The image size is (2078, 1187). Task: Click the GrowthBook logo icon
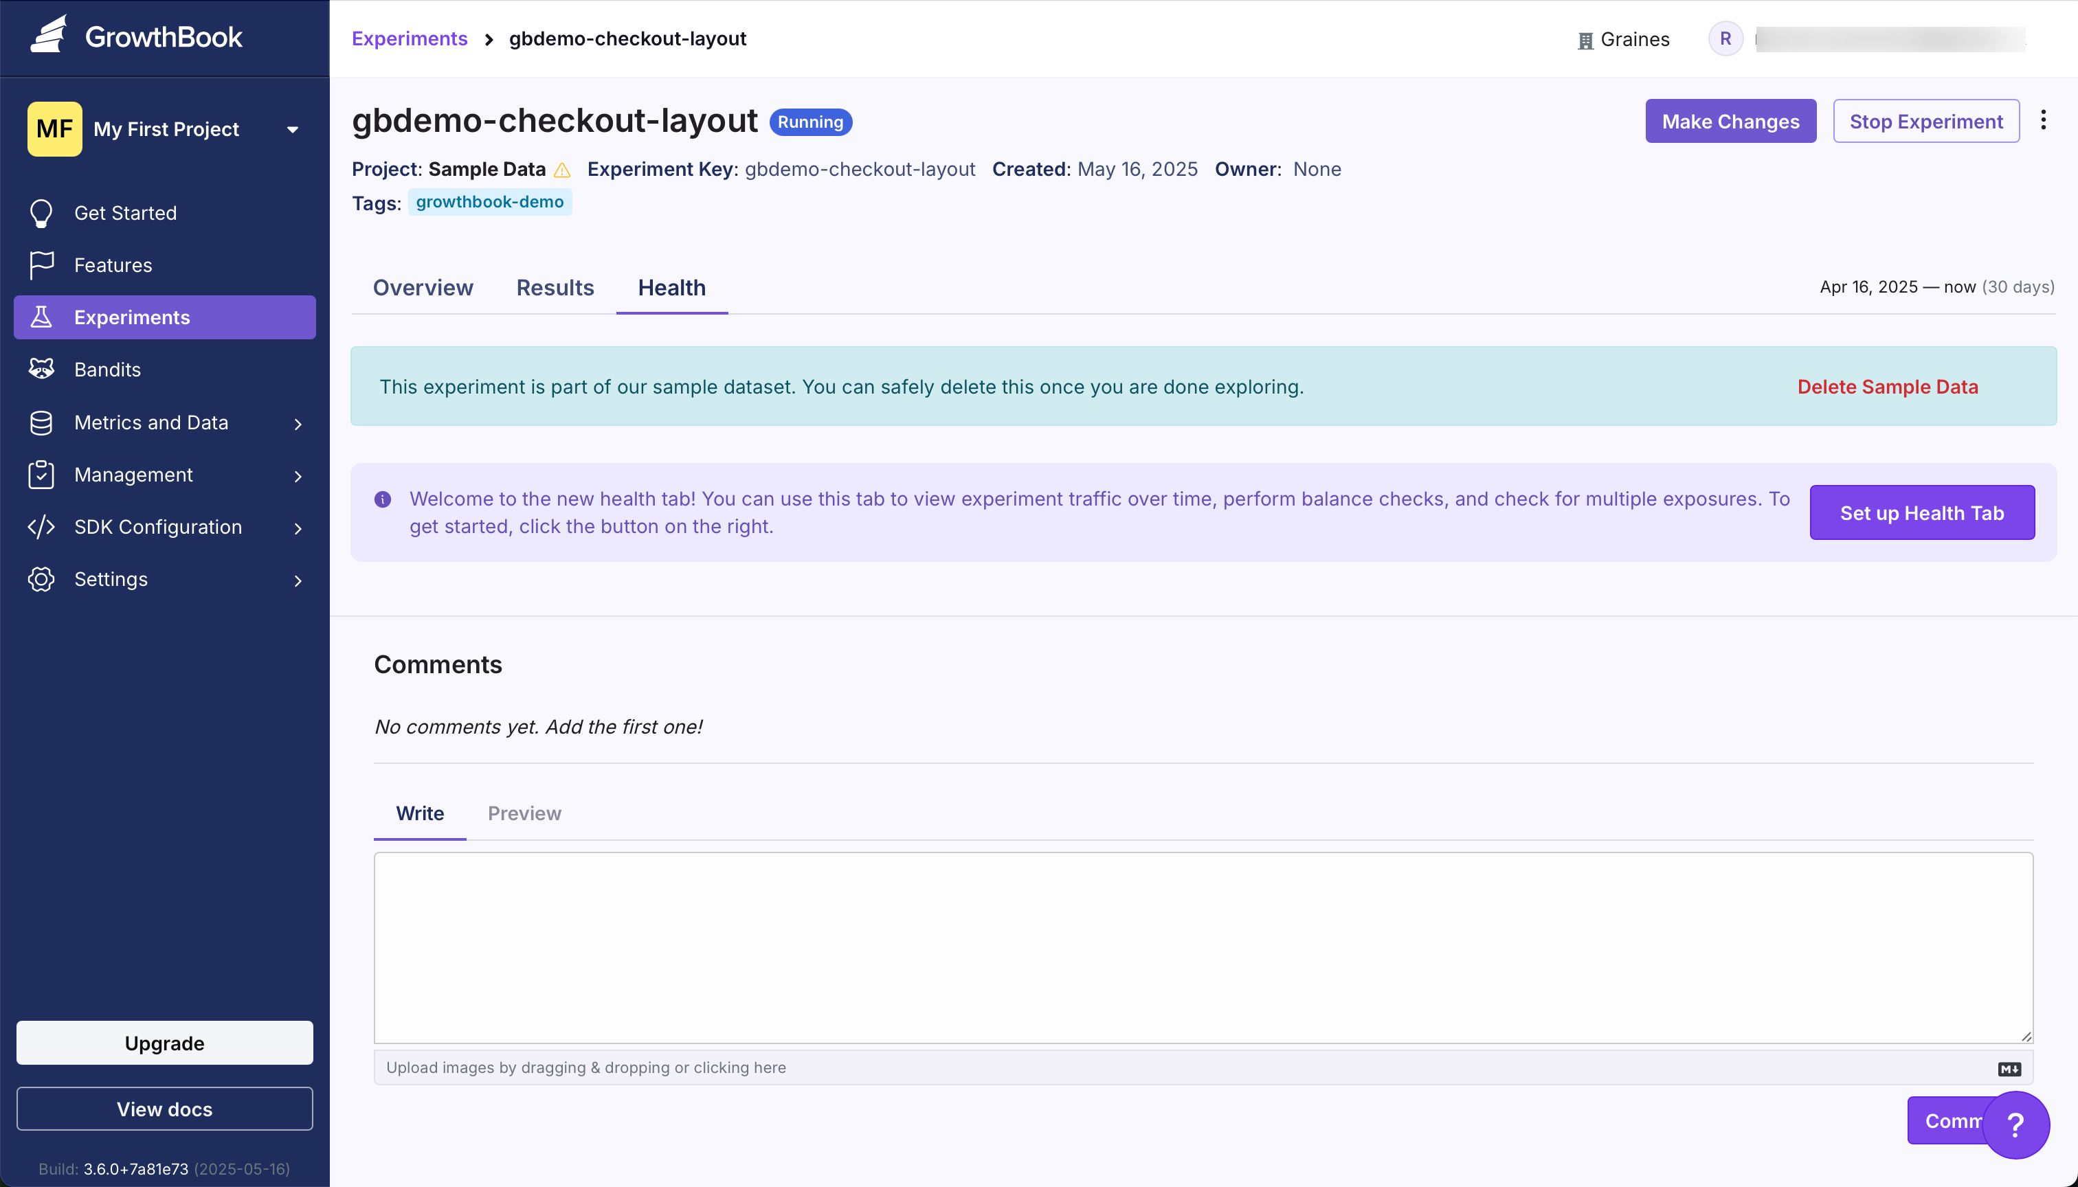48,35
